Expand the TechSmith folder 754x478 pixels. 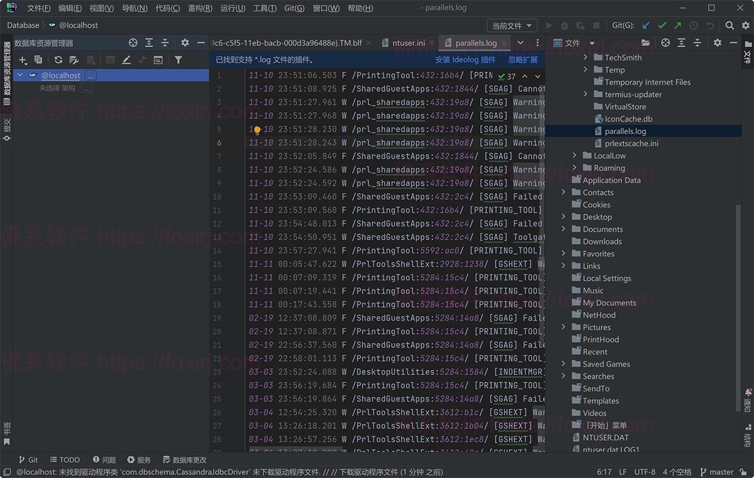pyautogui.click(x=584, y=57)
